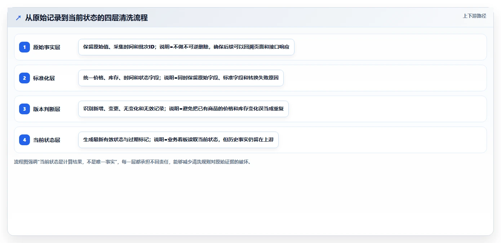Image resolution: width=501 pixels, height=243 pixels.
Task: Click the description box starting 识别新增
Action: [x=183, y=109]
